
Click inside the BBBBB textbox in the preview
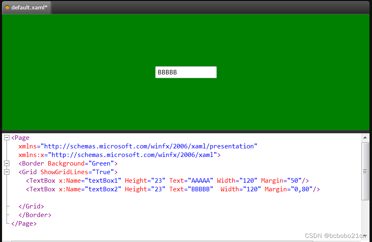[186, 72]
